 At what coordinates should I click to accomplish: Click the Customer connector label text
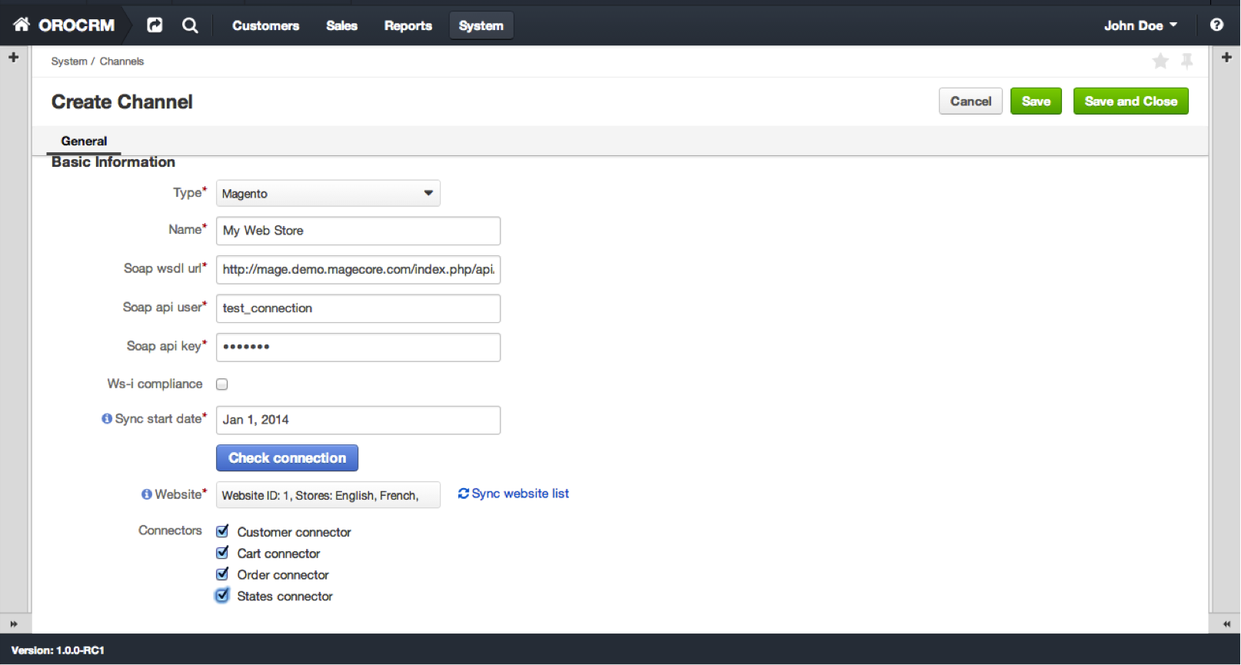point(294,532)
